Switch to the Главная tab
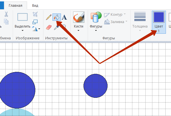The height and width of the screenshot is (116, 171). pos(16,6)
